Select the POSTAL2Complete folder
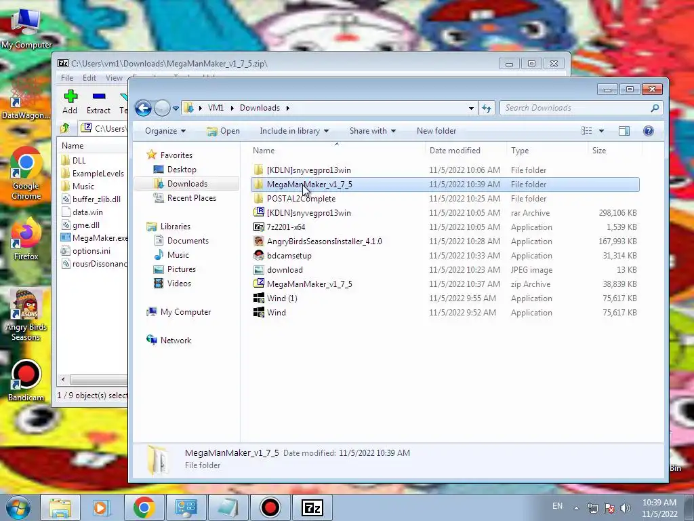Viewport: 694px width, 521px height. click(x=445, y=199)
